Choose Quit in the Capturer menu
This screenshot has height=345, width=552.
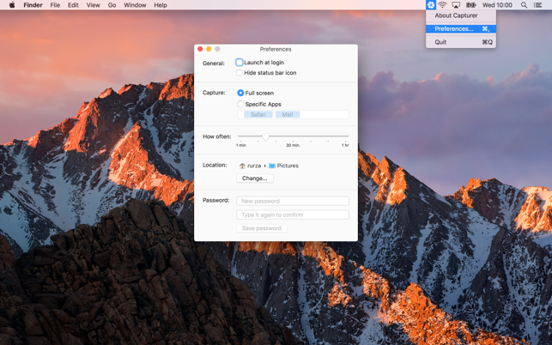pyautogui.click(x=440, y=42)
